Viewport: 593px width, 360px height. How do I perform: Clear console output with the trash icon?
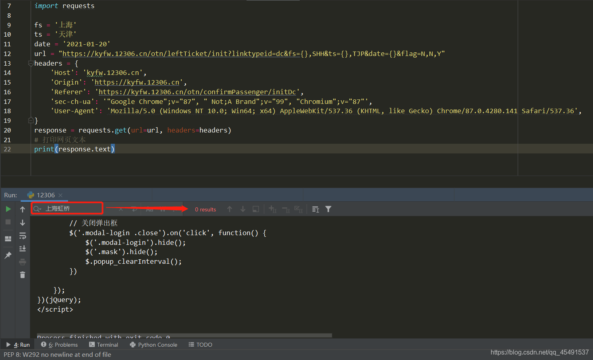(x=23, y=275)
